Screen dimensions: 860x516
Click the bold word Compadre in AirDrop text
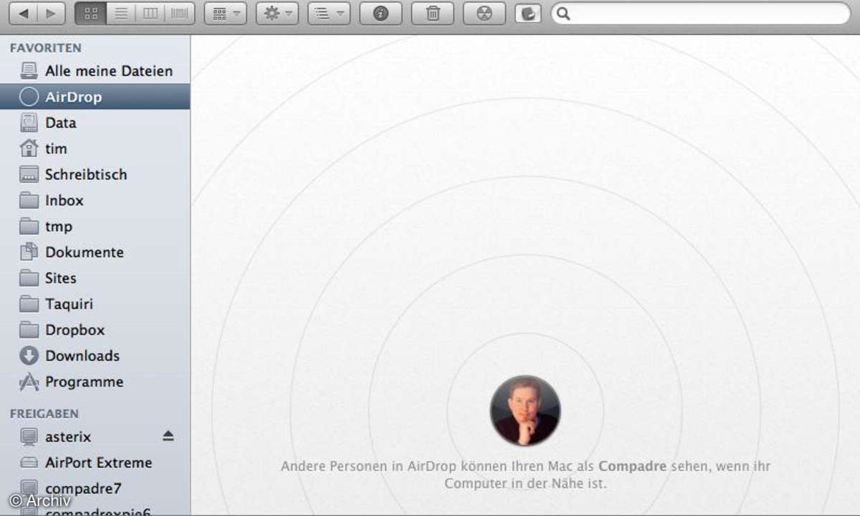[632, 467]
